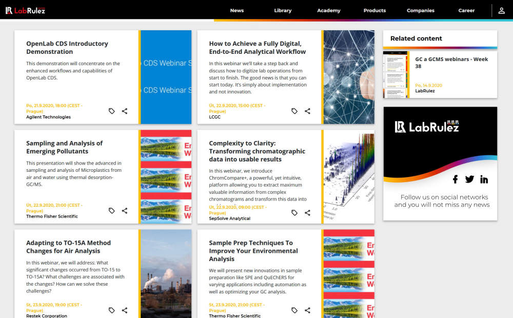Click date 'Út, 22.9.2020, 15:00'

coord(237,108)
